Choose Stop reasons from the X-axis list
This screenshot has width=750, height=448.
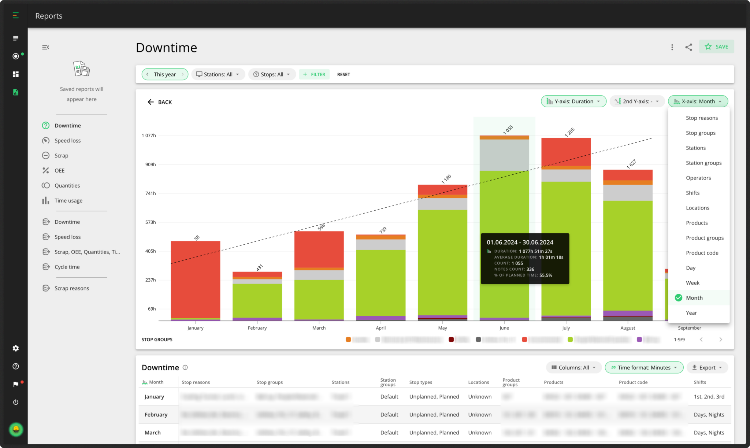tap(702, 118)
